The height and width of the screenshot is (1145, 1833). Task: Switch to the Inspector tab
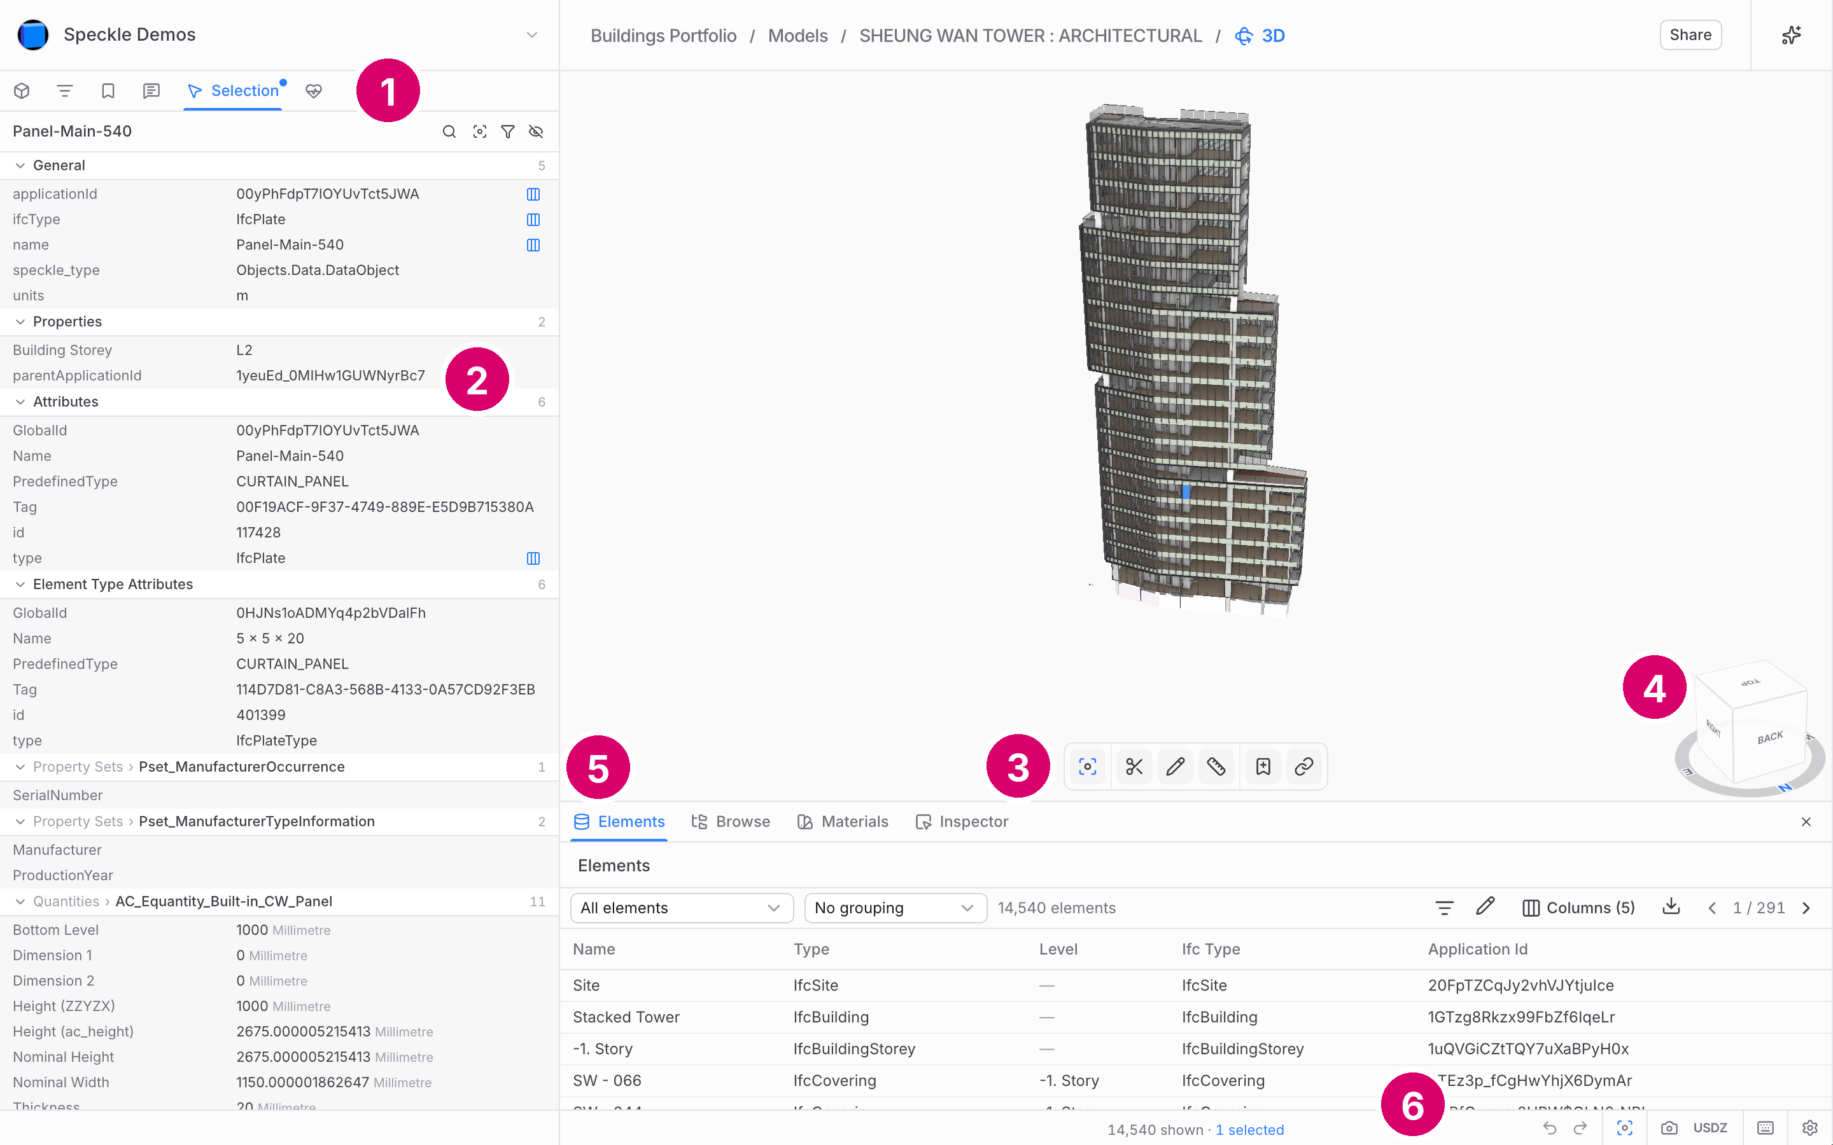tap(962, 822)
